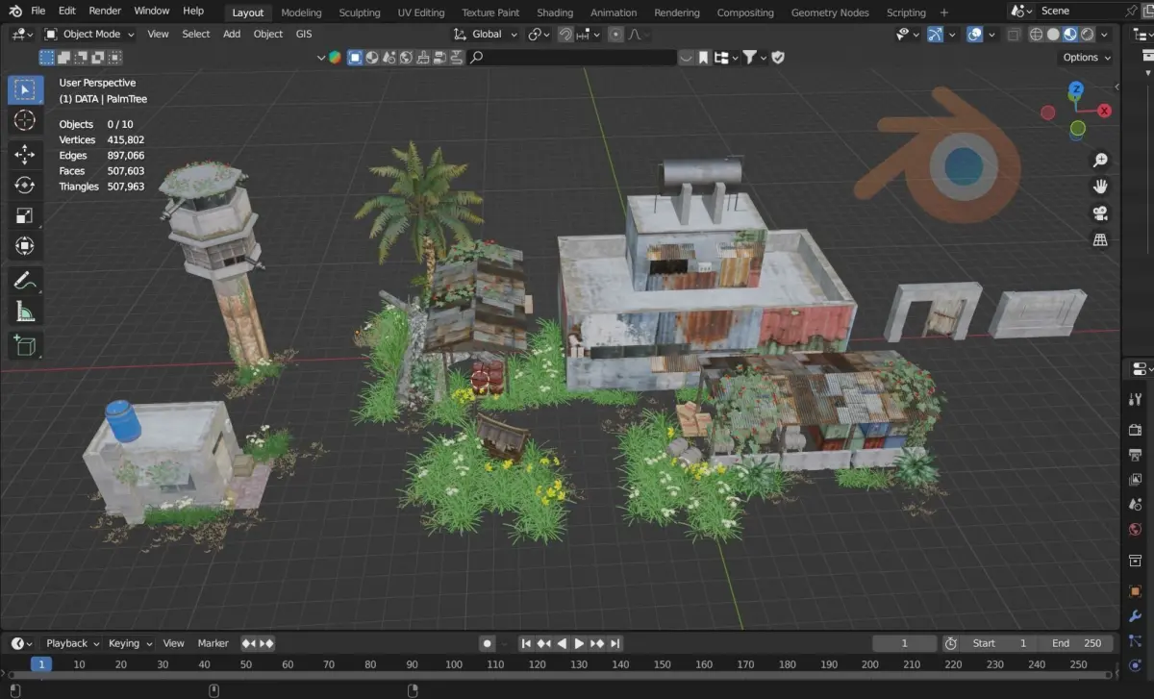1154x699 pixels.
Task: Pick the Scale tool
Action: pos(25,215)
